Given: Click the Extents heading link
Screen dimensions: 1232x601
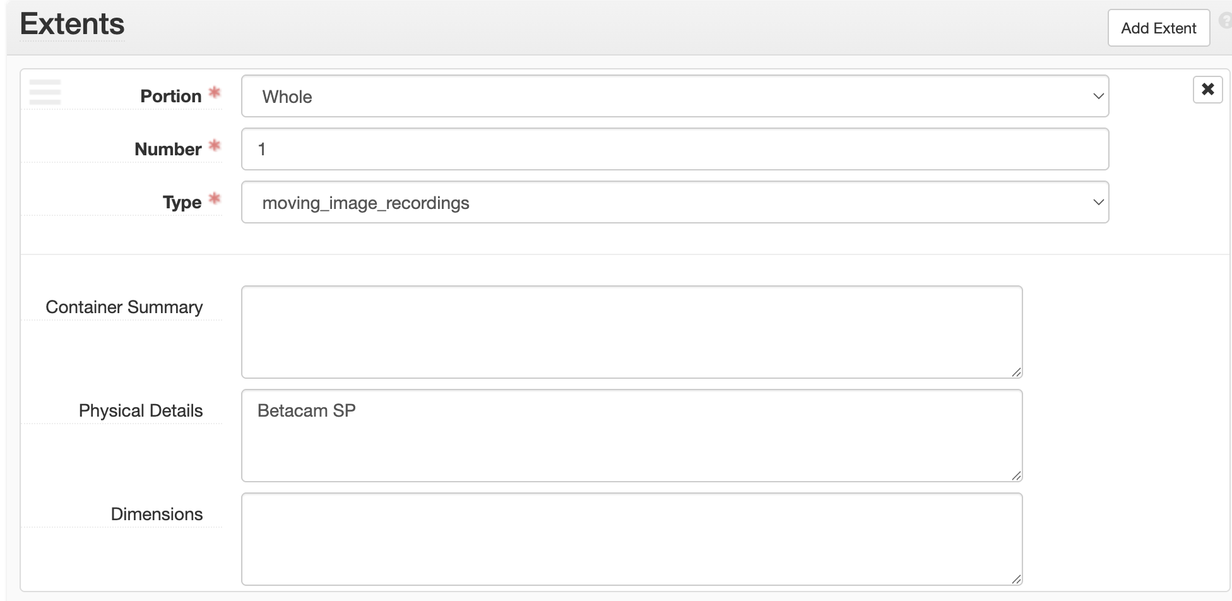Looking at the screenshot, I should (71, 24).
